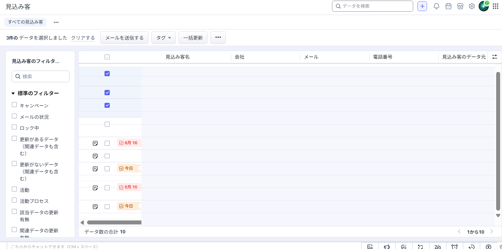Click the 見込み客 module title
This screenshot has height=249, width=502.
(18, 7)
